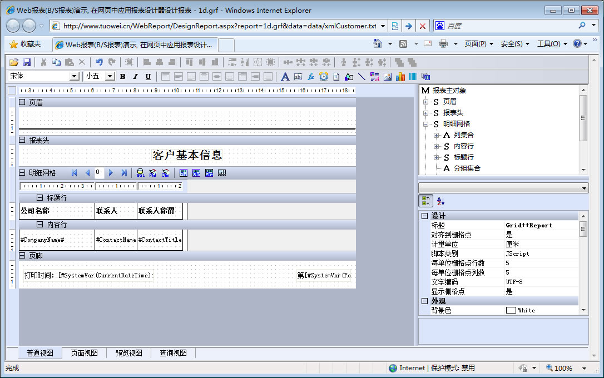Click the White background color swatch
This screenshot has height=378, width=604.
[511, 310]
